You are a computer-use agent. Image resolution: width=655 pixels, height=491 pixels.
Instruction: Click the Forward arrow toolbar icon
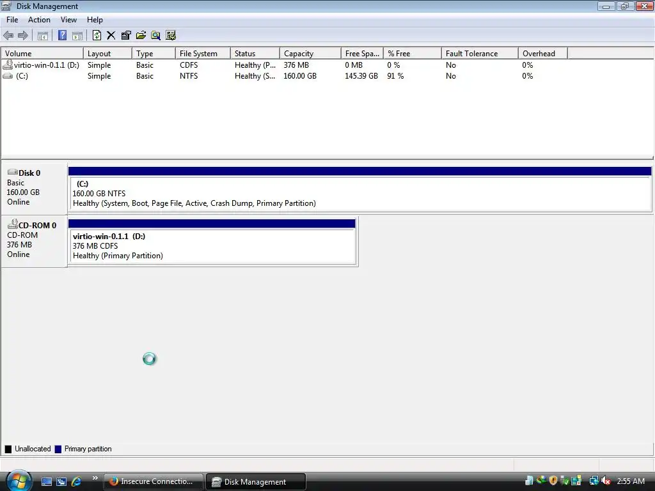pos(23,36)
